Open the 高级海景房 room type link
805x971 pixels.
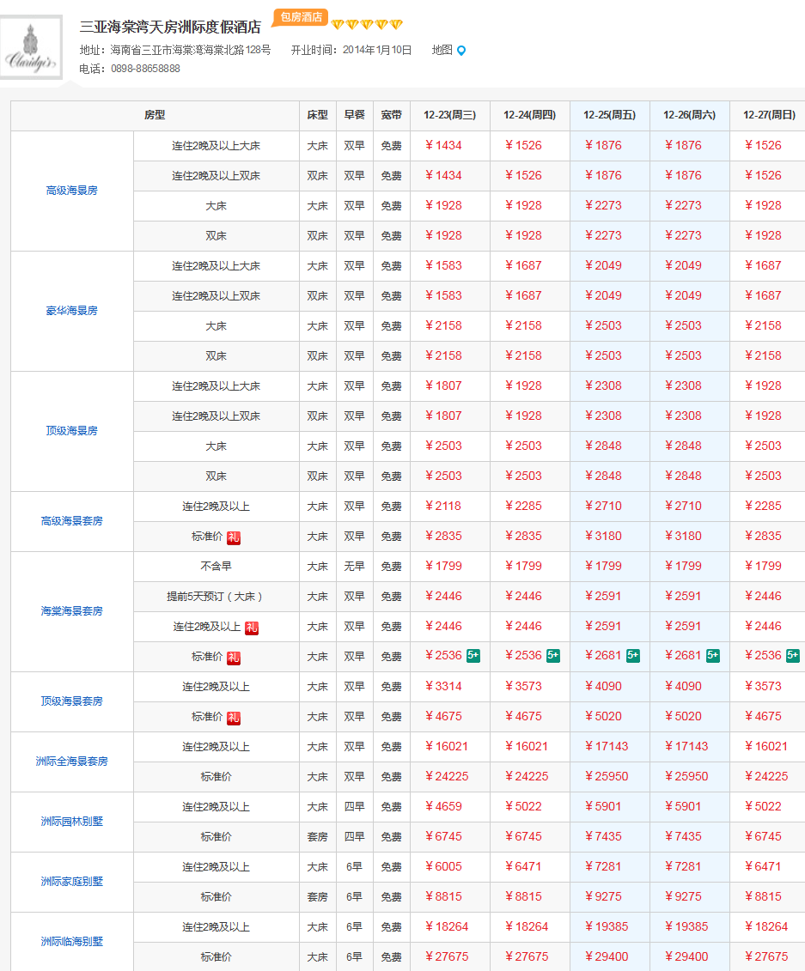click(71, 191)
